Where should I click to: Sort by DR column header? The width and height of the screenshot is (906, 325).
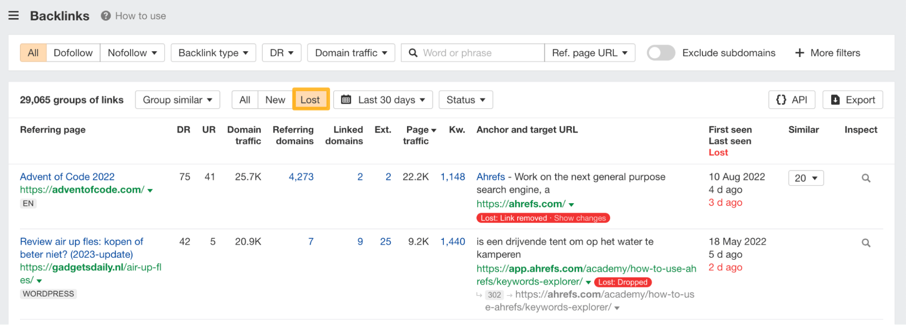click(x=184, y=130)
